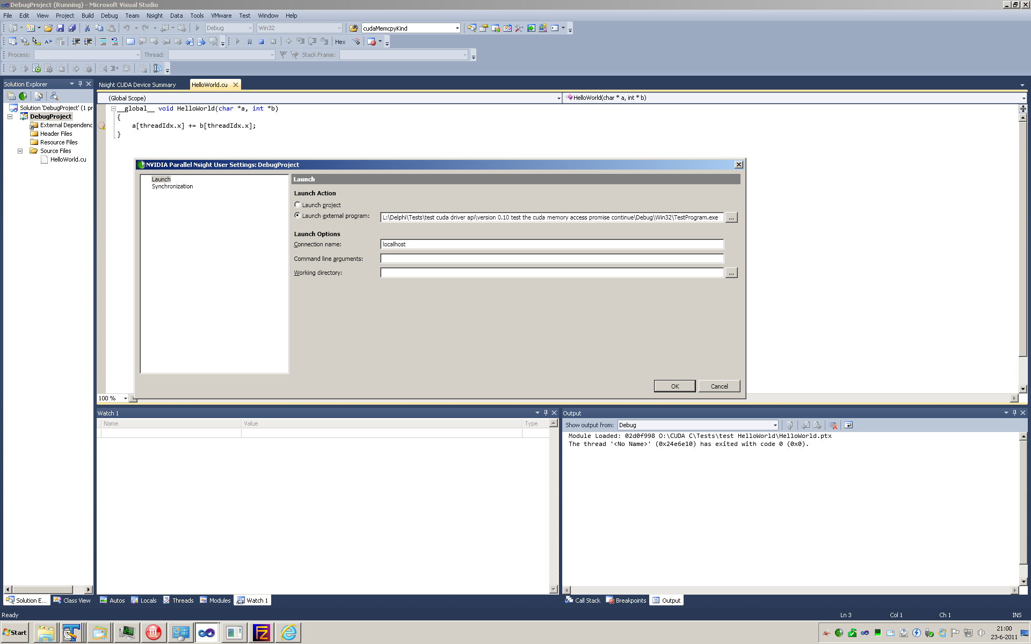Open Internet Explorer from the taskbar
This screenshot has width=1031, height=644.
288,633
